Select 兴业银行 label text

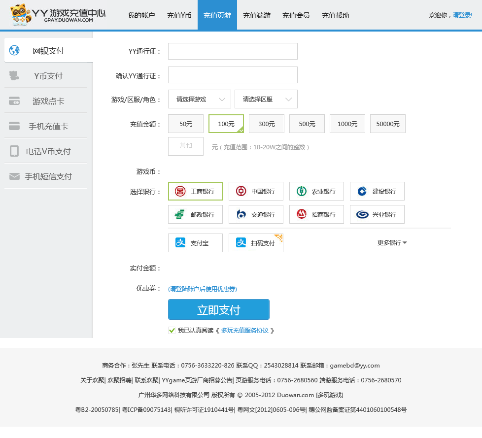[384, 214]
